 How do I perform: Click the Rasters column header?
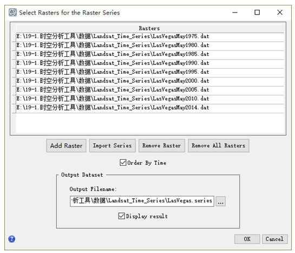[x=150, y=28]
